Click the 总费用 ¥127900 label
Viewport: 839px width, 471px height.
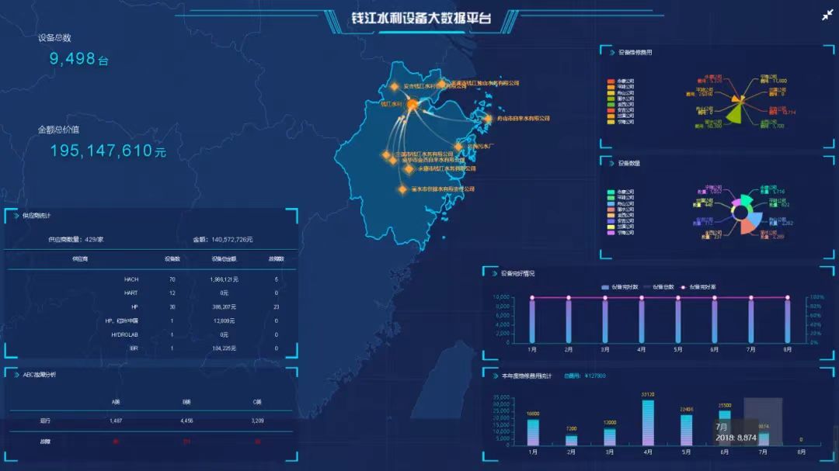[x=585, y=376]
